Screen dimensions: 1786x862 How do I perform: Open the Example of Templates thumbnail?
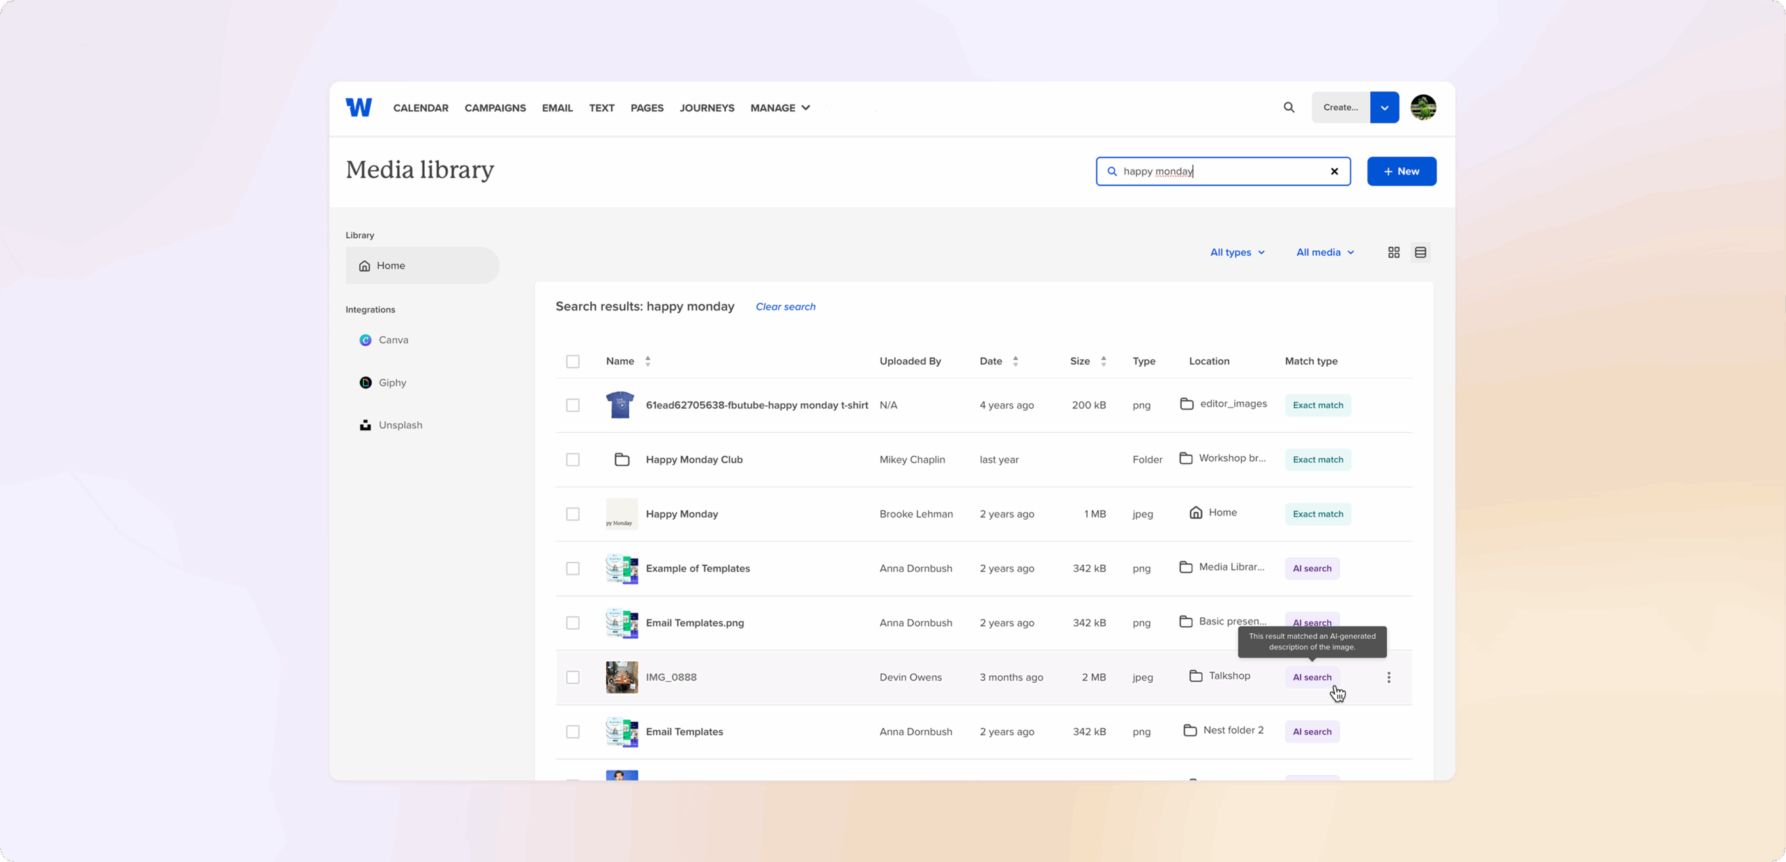tap(622, 568)
